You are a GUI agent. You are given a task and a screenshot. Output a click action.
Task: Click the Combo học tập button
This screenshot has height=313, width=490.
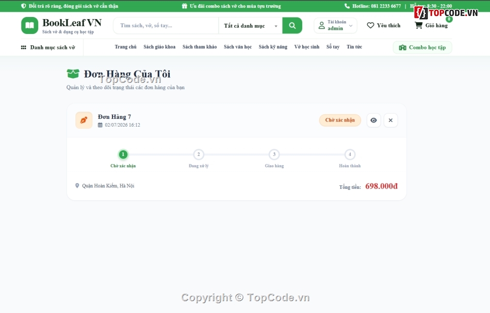point(422,47)
